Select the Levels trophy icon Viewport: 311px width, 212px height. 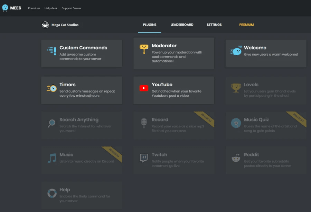[236, 89]
